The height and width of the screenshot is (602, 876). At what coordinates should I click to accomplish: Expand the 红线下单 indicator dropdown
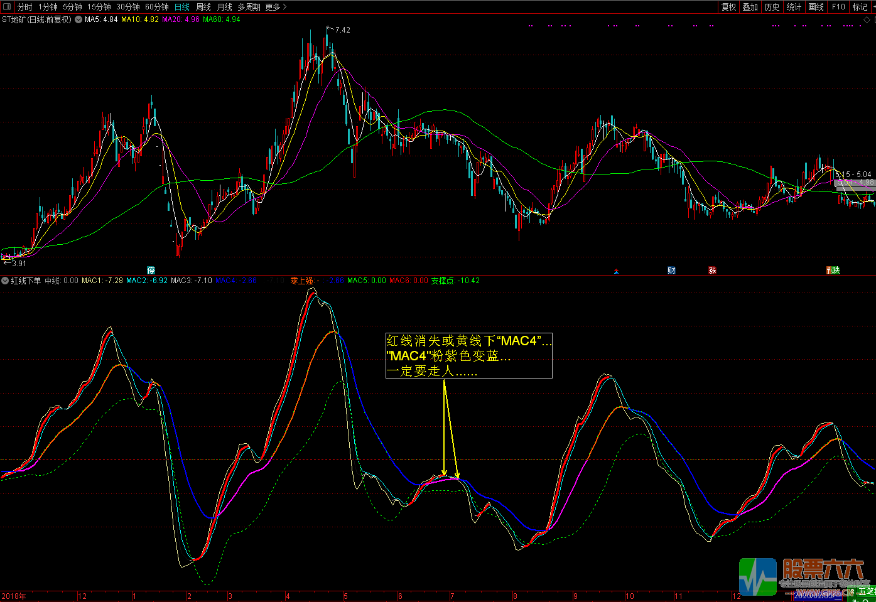click(5, 281)
